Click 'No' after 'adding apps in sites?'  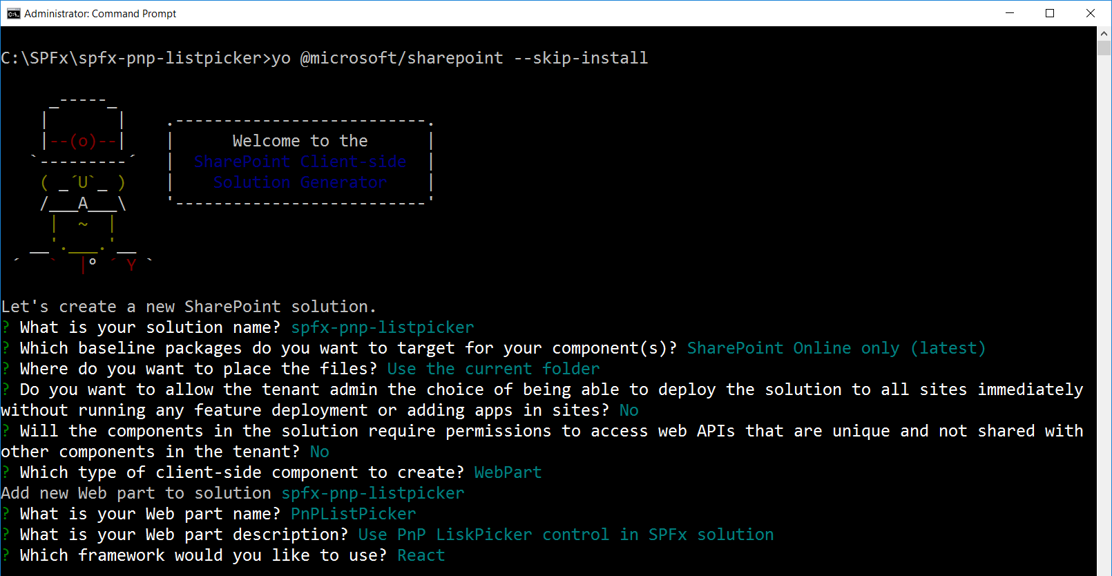629,410
